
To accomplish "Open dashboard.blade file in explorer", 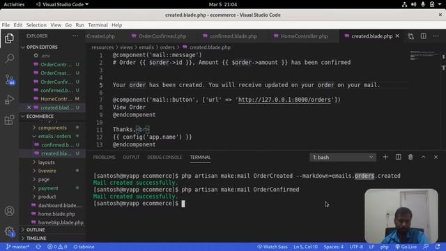I will pyautogui.click(x=60, y=205).
